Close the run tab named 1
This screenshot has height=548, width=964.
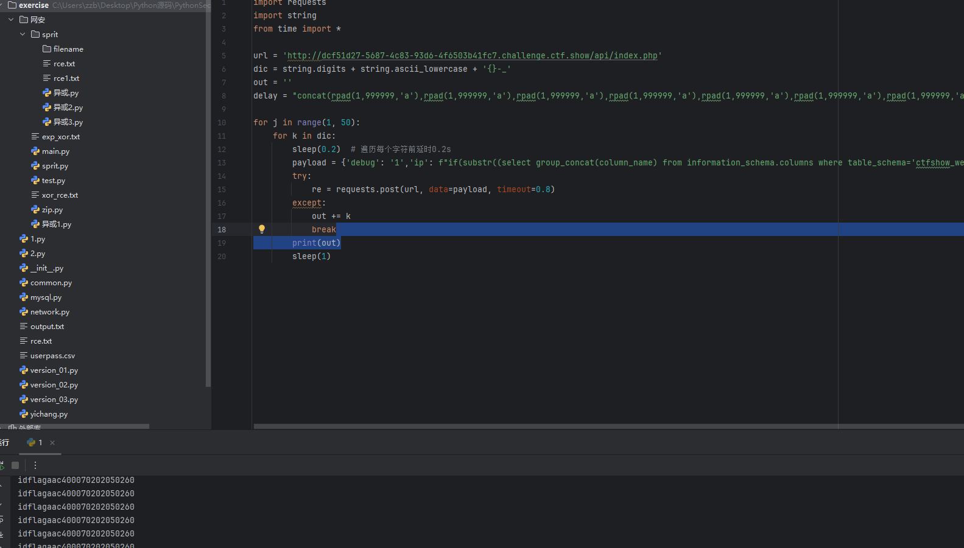52,443
